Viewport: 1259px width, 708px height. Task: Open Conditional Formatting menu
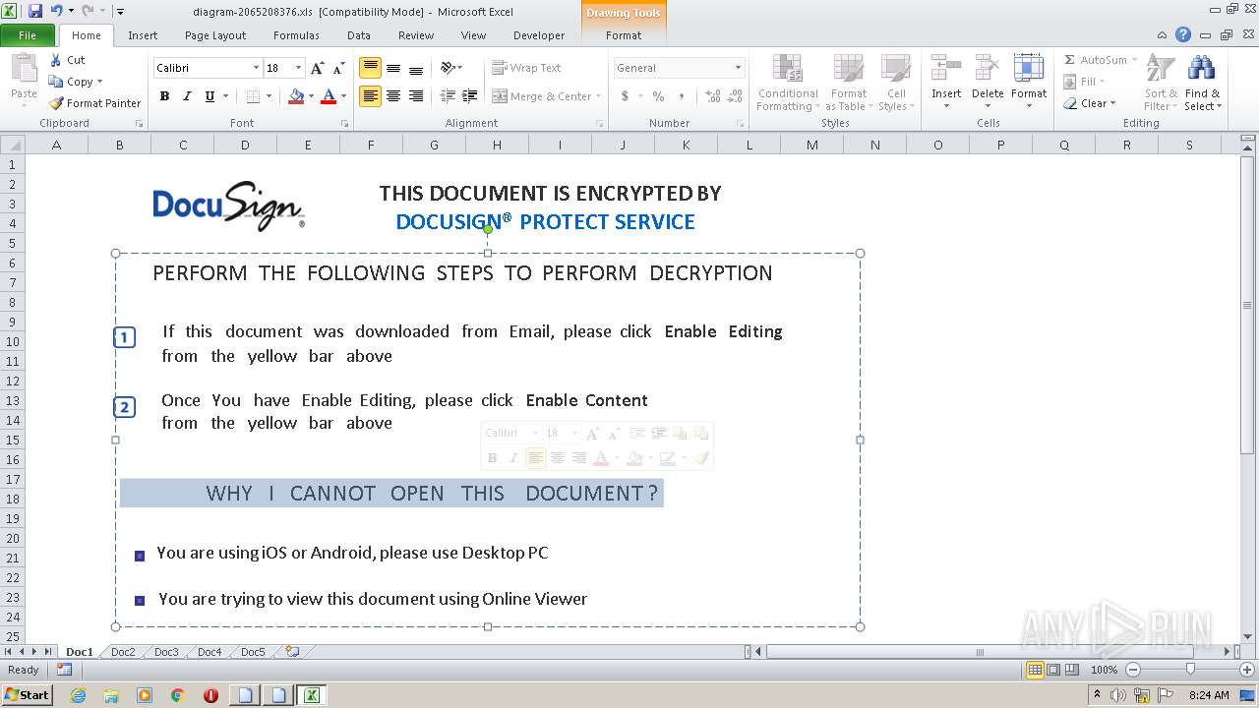coord(787,84)
